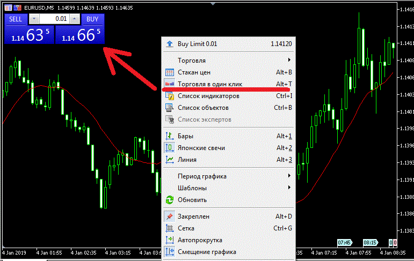Switch chart to Бары using bar icon

(x=170, y=136)
